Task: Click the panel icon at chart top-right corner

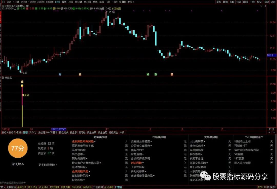Action: (265, 6)
